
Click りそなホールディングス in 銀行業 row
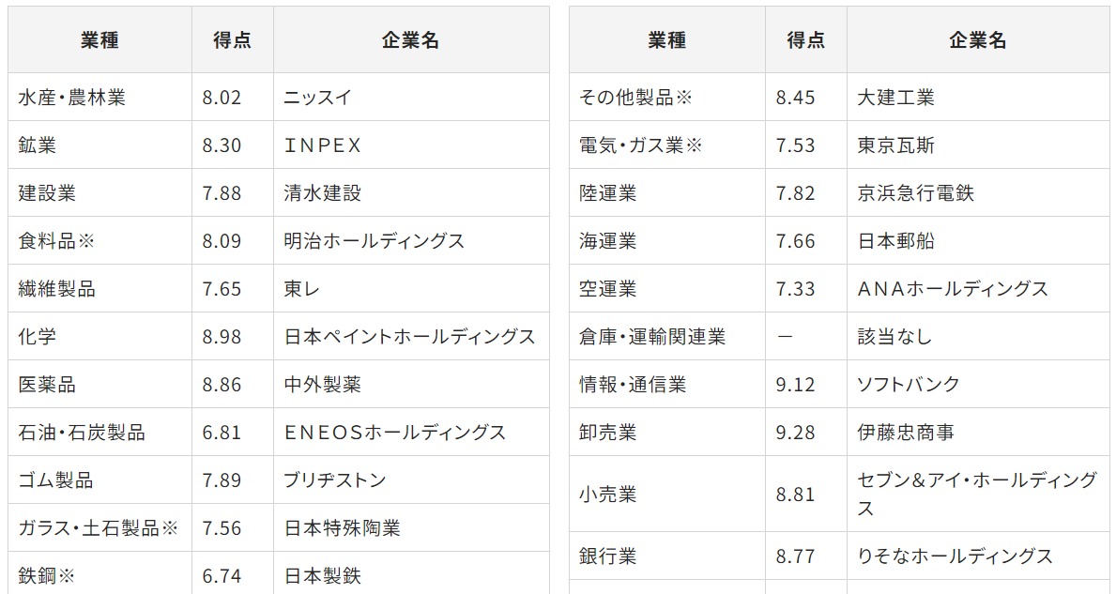click(955, 556)
